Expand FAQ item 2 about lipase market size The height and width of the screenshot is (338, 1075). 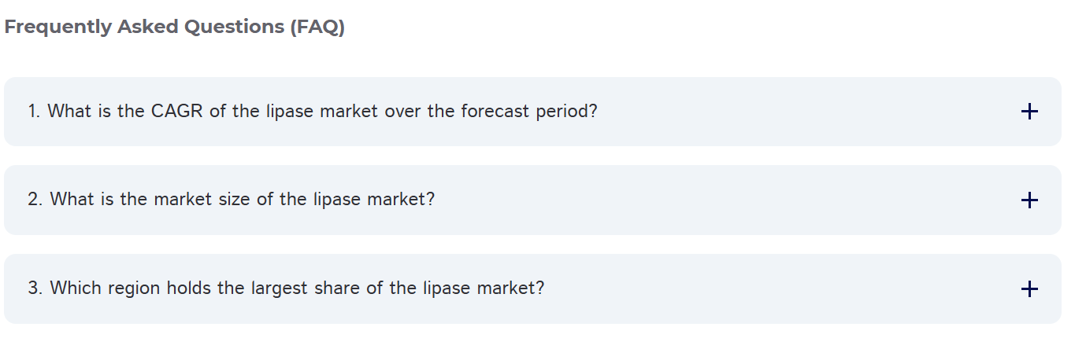[532, 200]
